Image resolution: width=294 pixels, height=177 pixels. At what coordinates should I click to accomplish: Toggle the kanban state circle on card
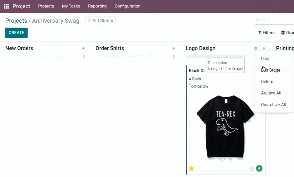(x=251, y=168)
